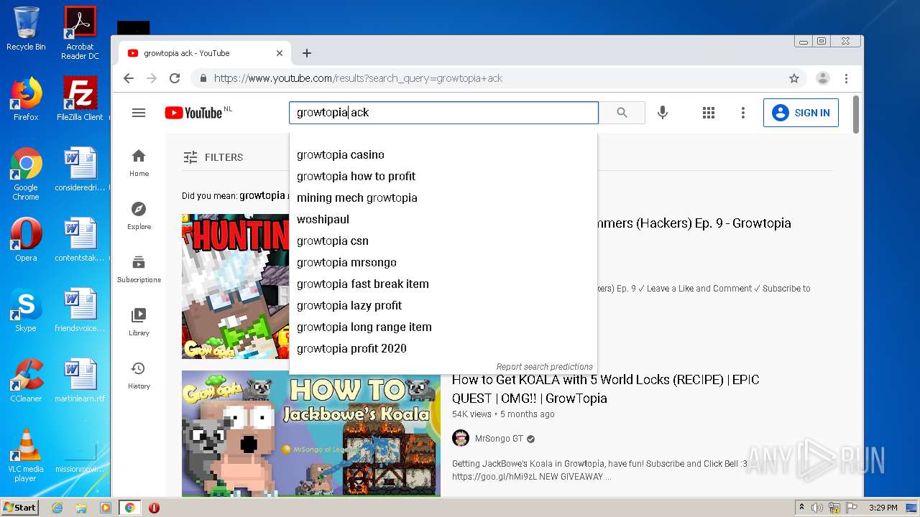This screenshot has height=517, width=920.
Task: Open the Hunting scammers video thumbnail
Action: tap(235, 286)
